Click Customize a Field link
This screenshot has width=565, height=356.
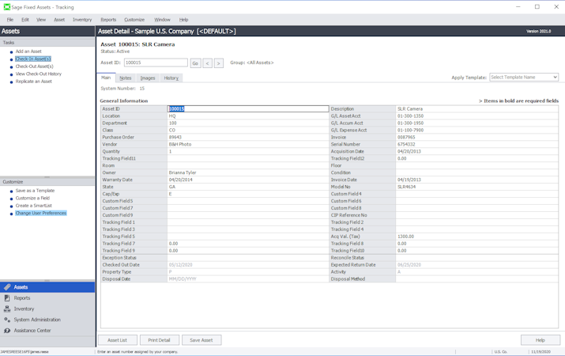click(x=32, y=198)
